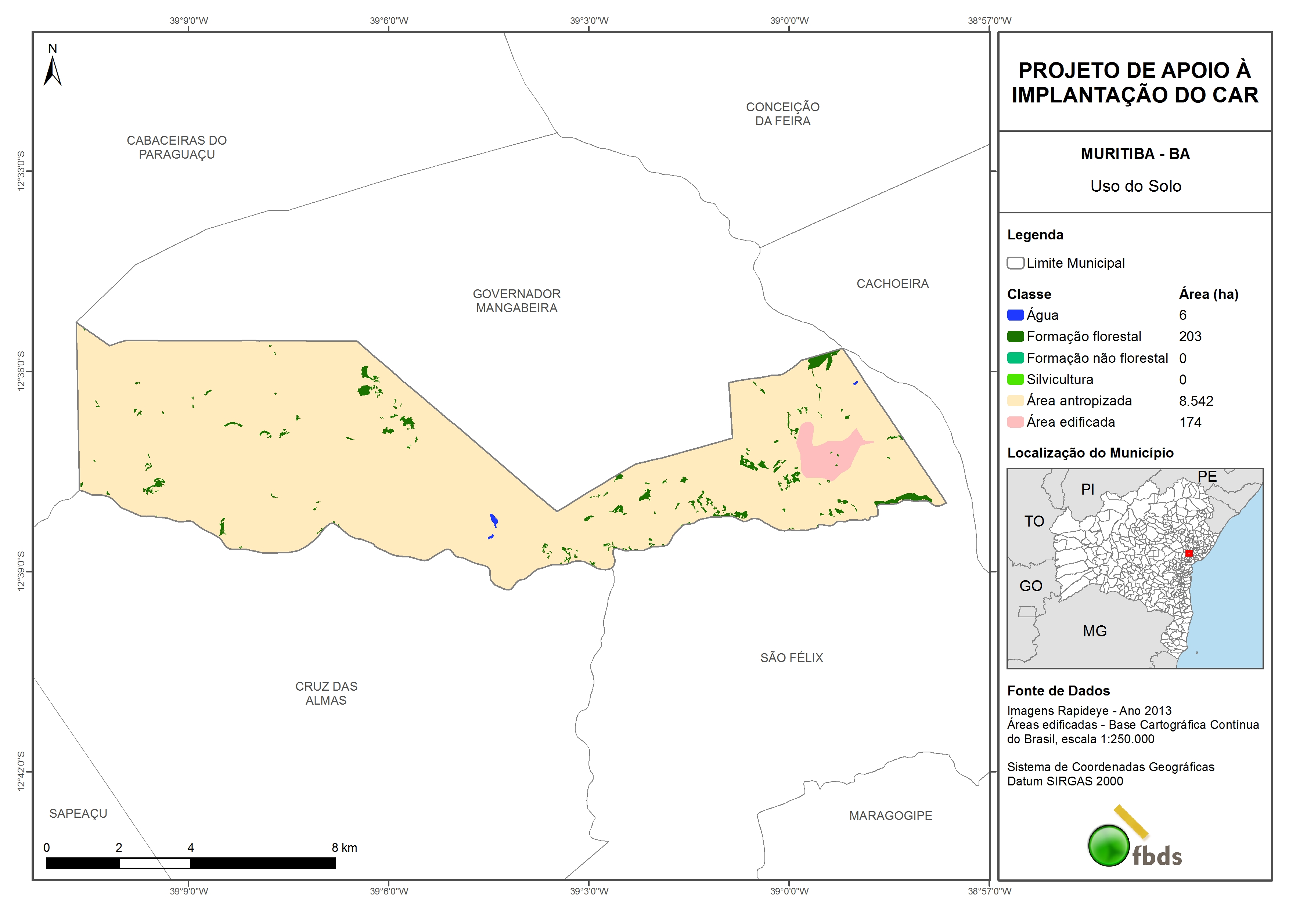Image resolution: width=1289 pixels, height=911 pixels.
Task: Click the GOVERNADOR MANGABEIRA map label
Action: click(x=516, y=301)
